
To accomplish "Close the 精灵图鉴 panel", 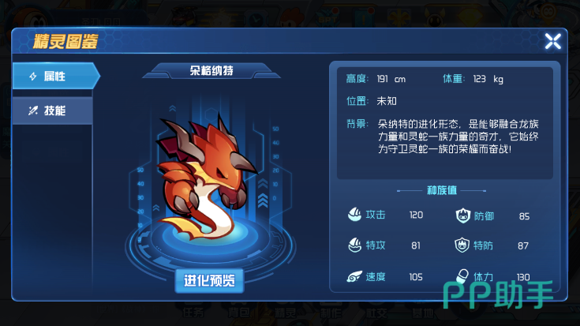I will [552, 41].
